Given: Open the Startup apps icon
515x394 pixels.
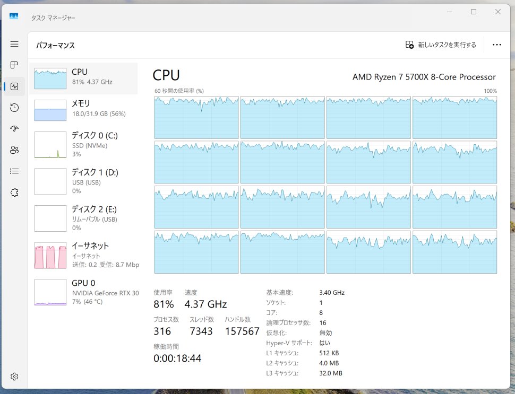Looking at the screenshot, I should point(14,129).
